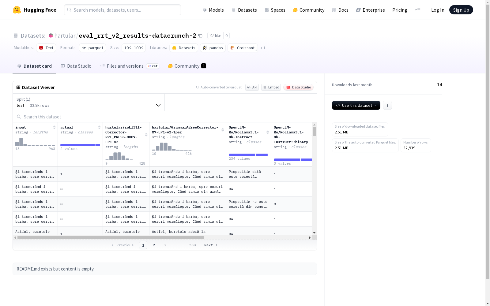490x306 pixels.
Task: Click the Sign Up button
Action: pyautogui.click(x=461, y=10)
